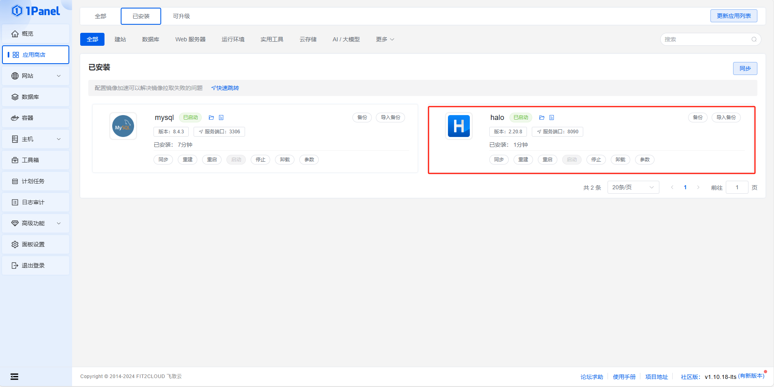Screen dimensions: 774x387
Task: Click 导入备份 for mysql
Action: tap(390, 118)
